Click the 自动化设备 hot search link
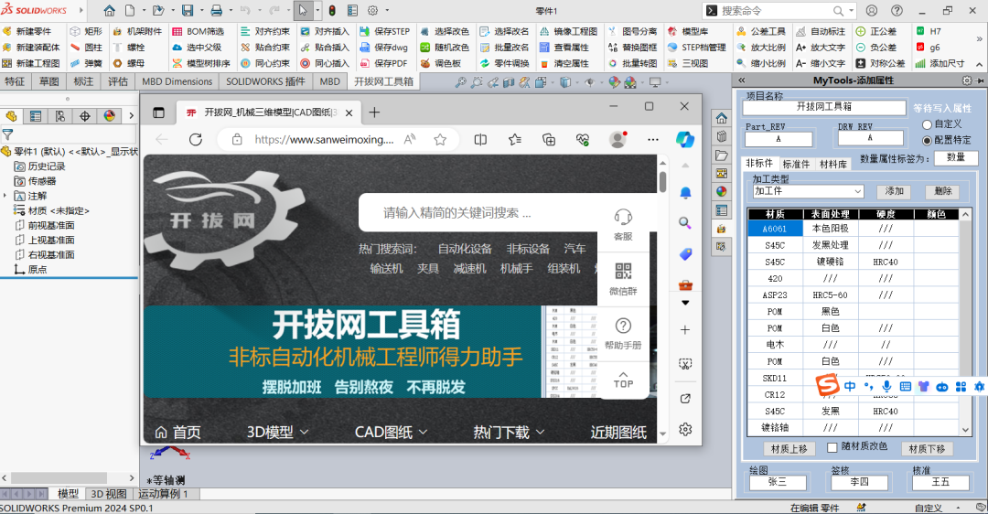The height and width of the screenshot is (514, 988). [465, 249]
